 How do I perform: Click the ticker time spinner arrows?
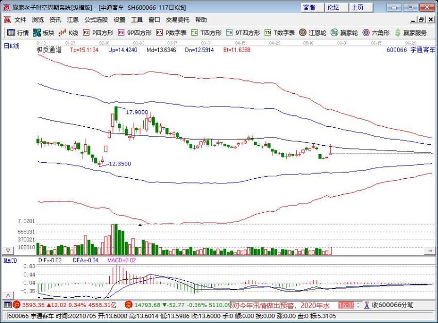click(358, 305)
